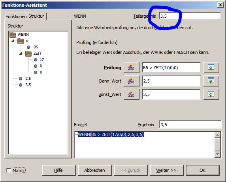Select the WENN folder icon in tree
The image size is (226, 182).
tap(13, 35)
